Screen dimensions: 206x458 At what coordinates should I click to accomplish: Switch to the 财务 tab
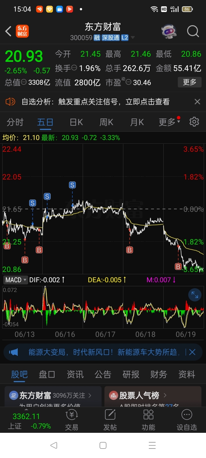pos(159,374)
